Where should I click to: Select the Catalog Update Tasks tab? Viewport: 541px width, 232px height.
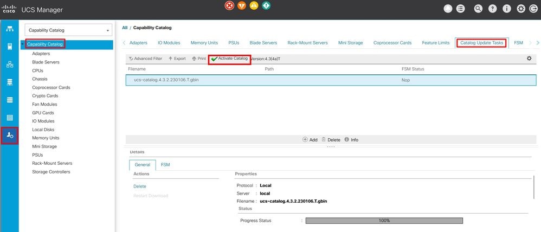482,43
